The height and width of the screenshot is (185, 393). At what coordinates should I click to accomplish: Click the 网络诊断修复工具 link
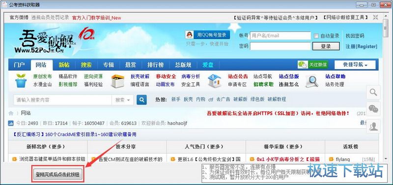345,18
